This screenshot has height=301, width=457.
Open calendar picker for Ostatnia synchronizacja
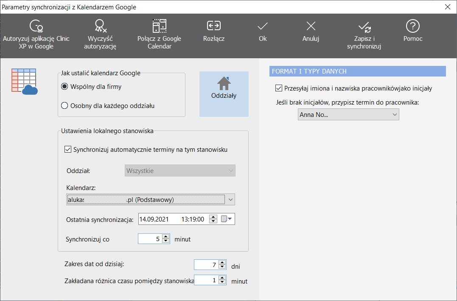click(x=226, y=219)
